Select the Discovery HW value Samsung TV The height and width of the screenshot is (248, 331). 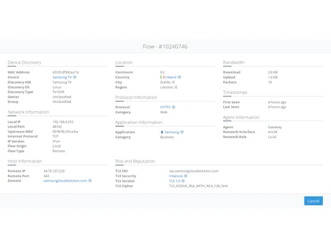point(62,82)
